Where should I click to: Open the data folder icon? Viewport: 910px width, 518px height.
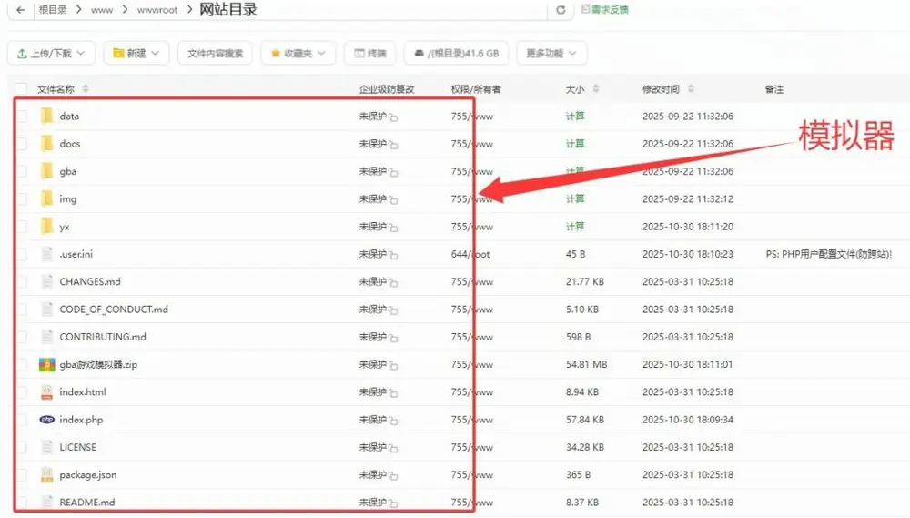click(47, 117)
